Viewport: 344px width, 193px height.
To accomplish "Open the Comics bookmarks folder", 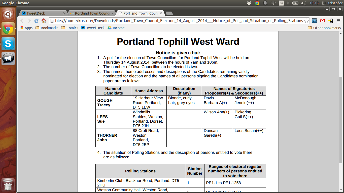I will (x=70, y=28).
